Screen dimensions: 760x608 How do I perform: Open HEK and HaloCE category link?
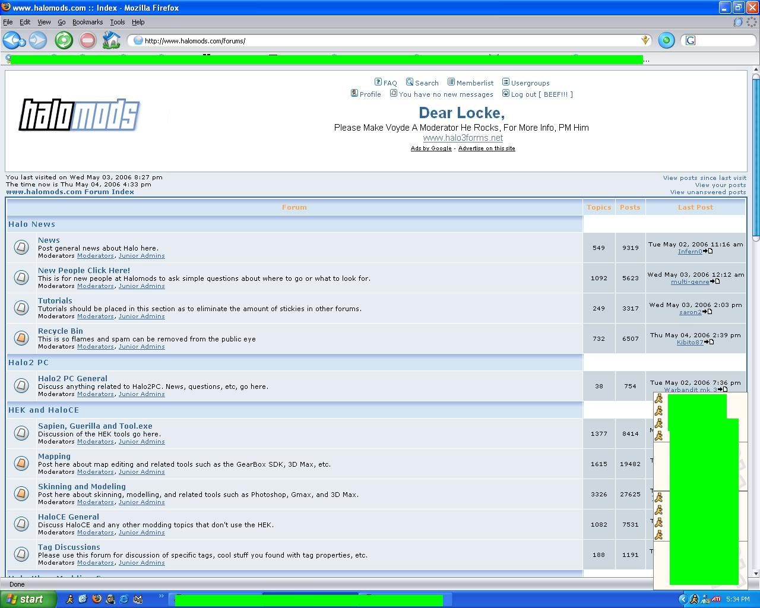click(x=43, y=410)
